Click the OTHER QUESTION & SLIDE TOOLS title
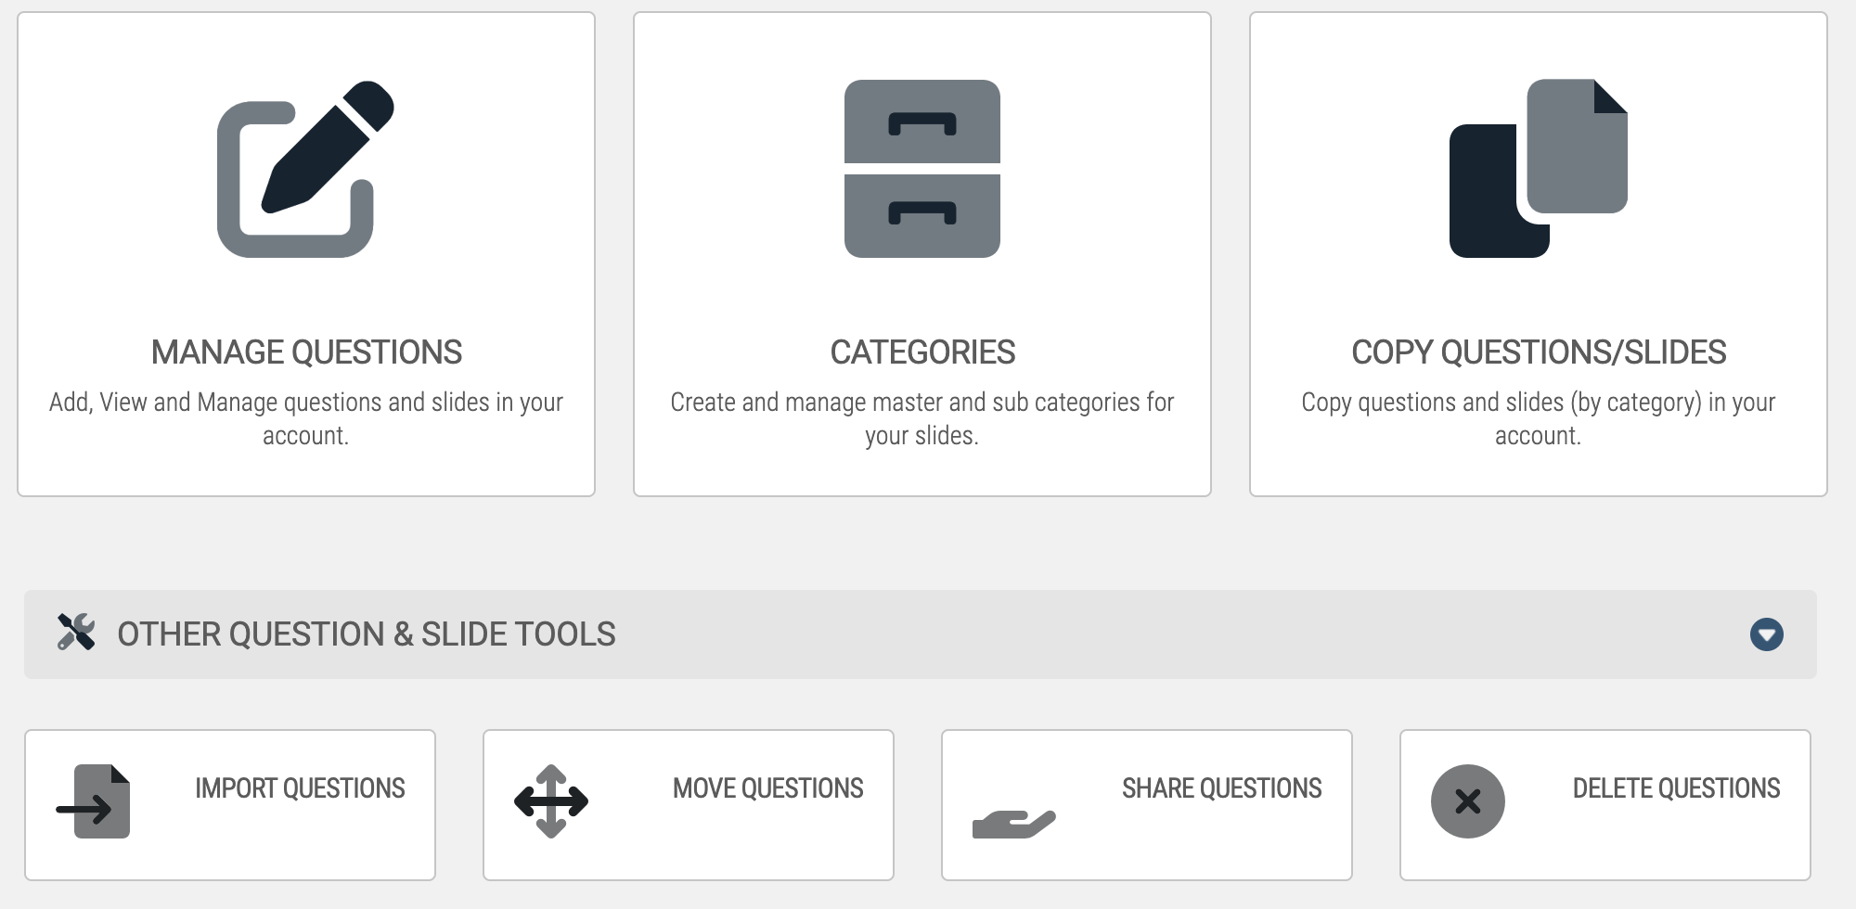This screenshot has height=909, width=1856. point(367,634)
